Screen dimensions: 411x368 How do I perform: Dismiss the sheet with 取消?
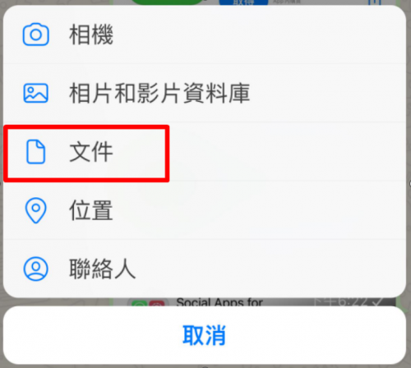[205, 335]
